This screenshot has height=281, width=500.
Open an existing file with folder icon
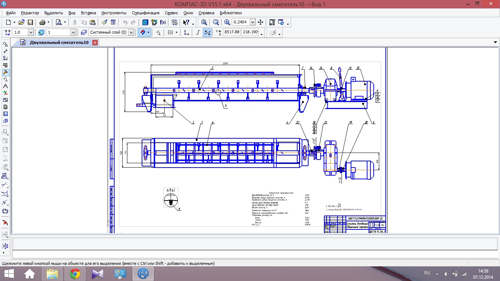tap(22, 22)
